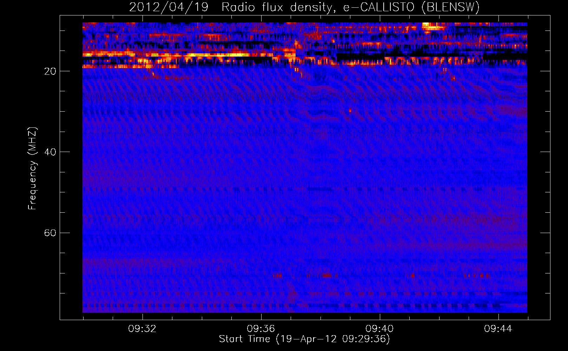Click the plot title '2012/04/19 Radio flux density, e-CALLISTO (BLENSW)'

coord(304,7)
